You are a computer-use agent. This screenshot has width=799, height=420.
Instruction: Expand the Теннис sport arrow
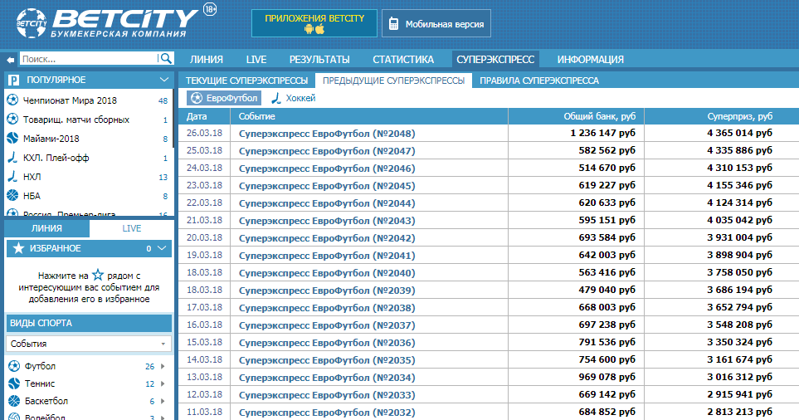tap(163, 383)
